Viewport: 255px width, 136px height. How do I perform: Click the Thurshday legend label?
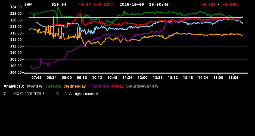click(x=99, y=86)
